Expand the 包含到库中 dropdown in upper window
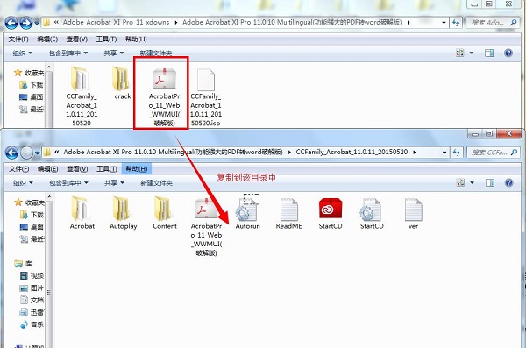 click(x=68, y=53)
